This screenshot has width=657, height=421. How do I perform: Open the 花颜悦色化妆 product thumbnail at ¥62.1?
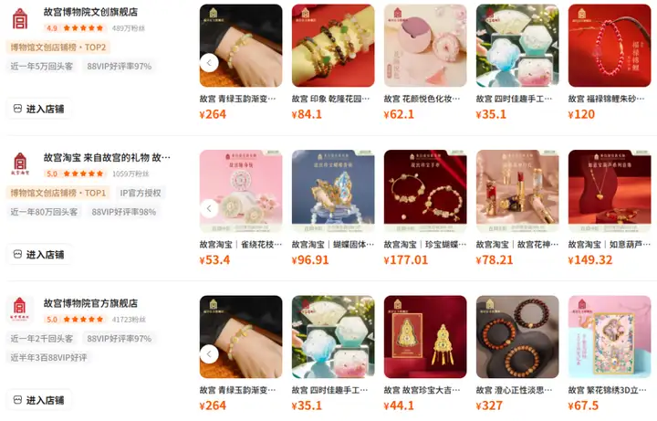tap(425, 46)
